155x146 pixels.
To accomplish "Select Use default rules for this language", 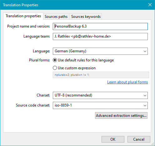I will pyautogui.click(x=83, y=60).
